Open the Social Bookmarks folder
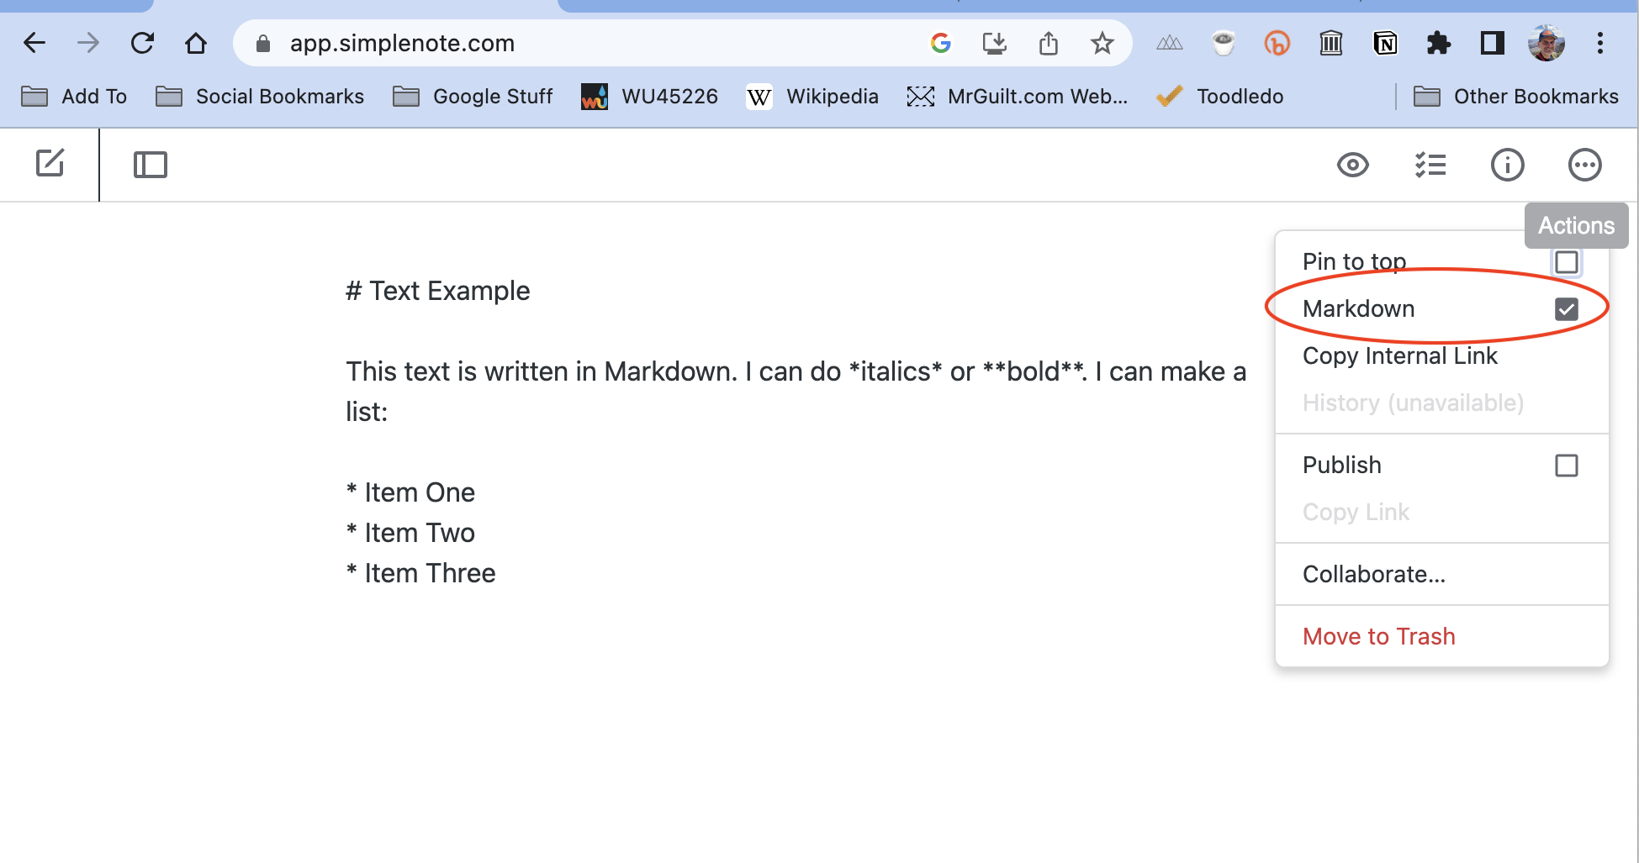1639x863 pixels. [x=279, y=96]
